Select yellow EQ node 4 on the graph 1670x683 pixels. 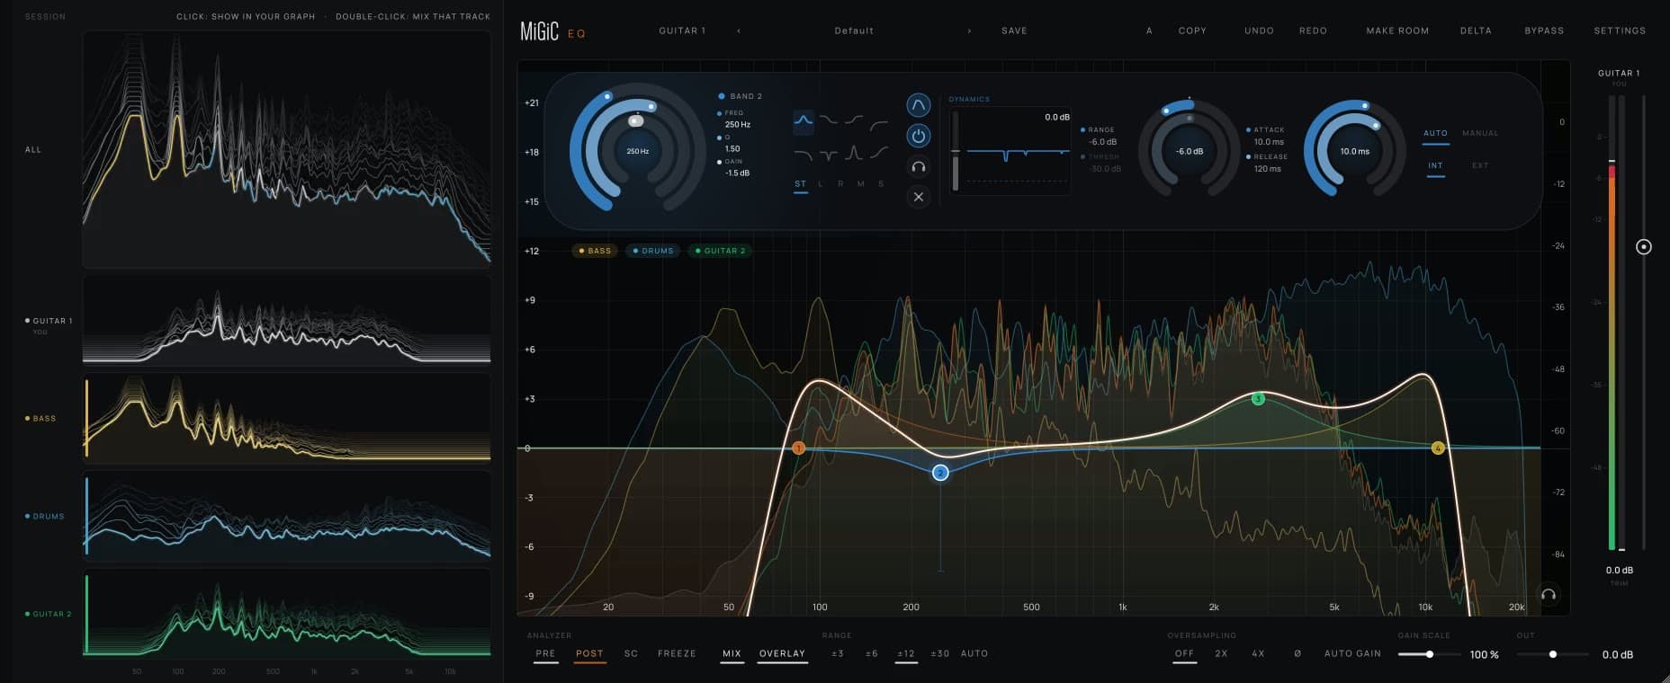(x=1438, y=448)
